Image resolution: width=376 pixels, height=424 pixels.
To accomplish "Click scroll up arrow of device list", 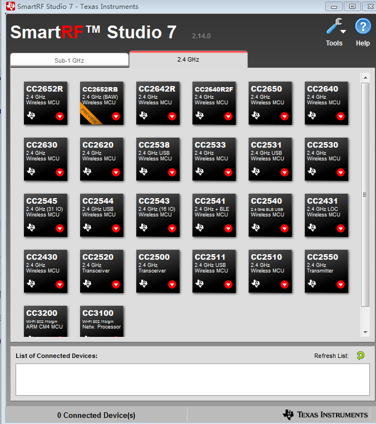I will coord(365,78).
